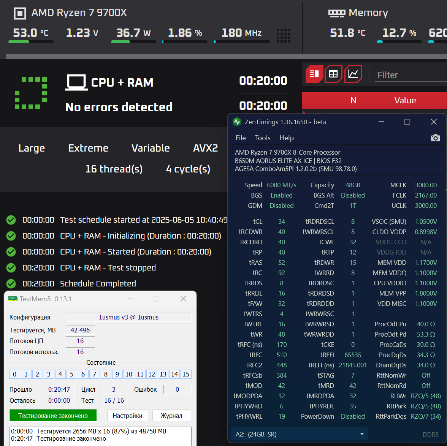Open the A2 (24GB, SR) module dropdown
Image resolution: width=447 pixels, height=446 pixels.
[x=300, y=434]
